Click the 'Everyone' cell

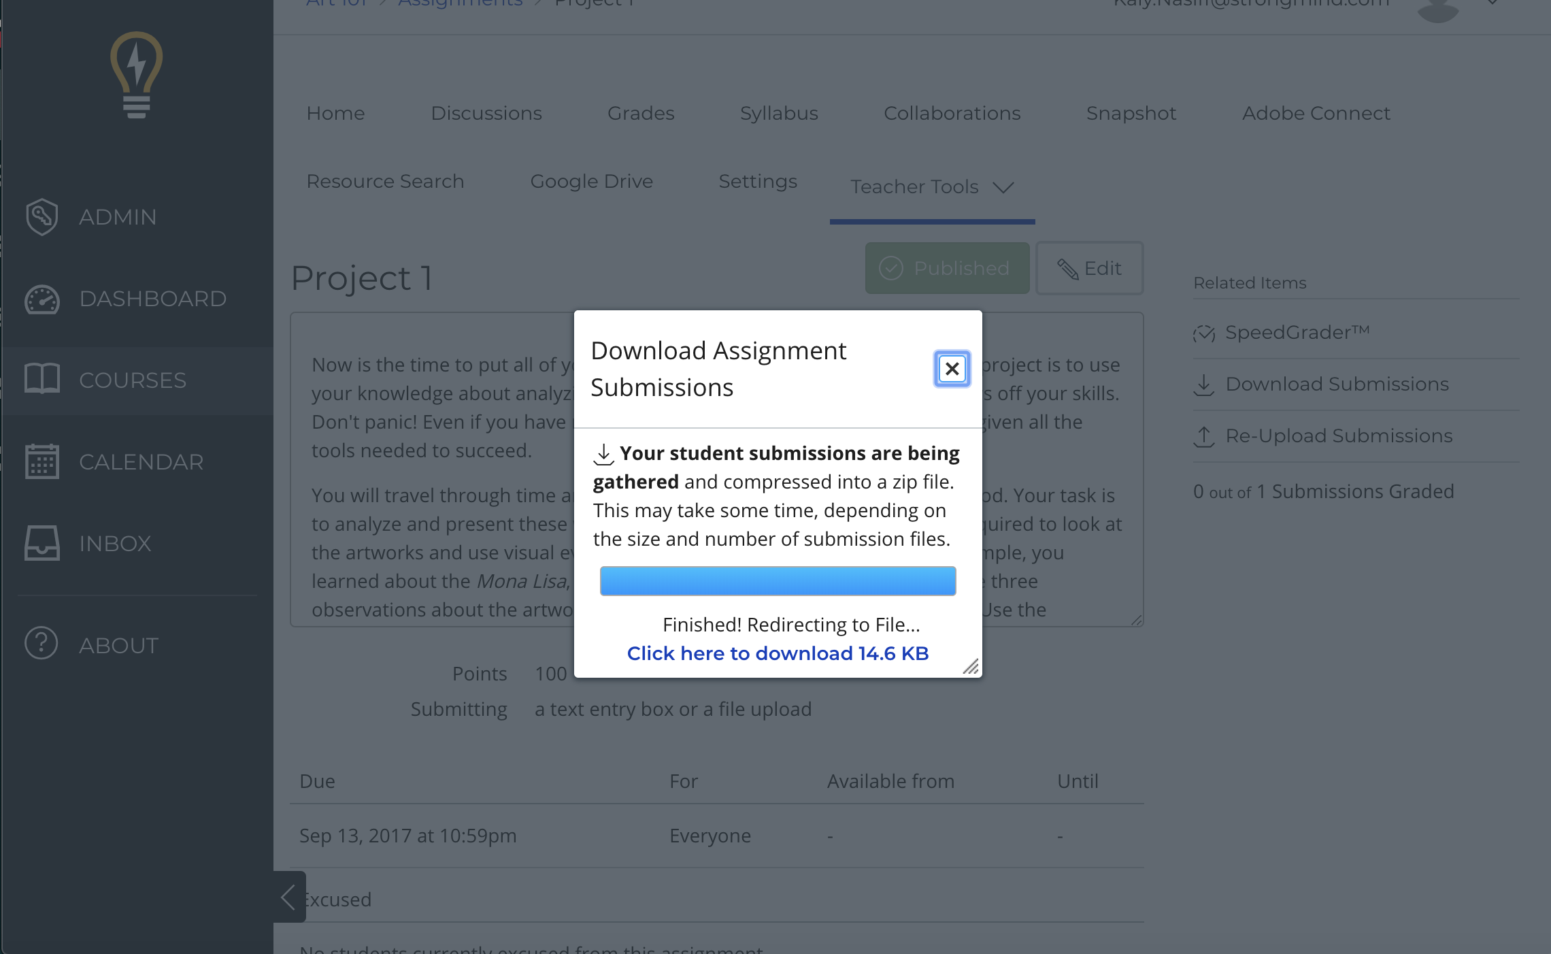[x=710, y=836]
